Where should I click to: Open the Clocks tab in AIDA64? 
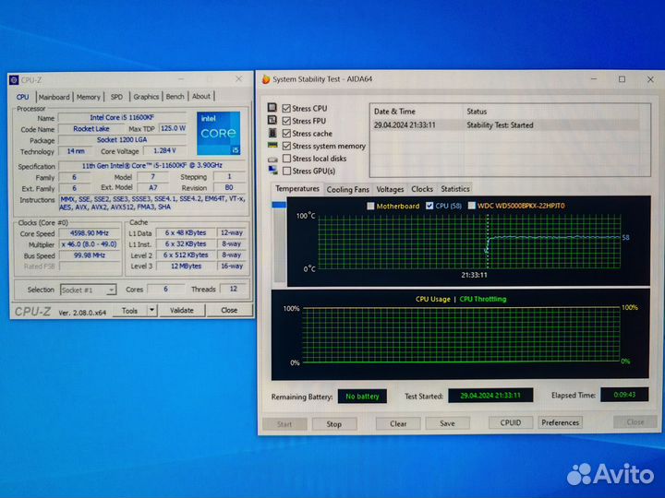(422, 189)
